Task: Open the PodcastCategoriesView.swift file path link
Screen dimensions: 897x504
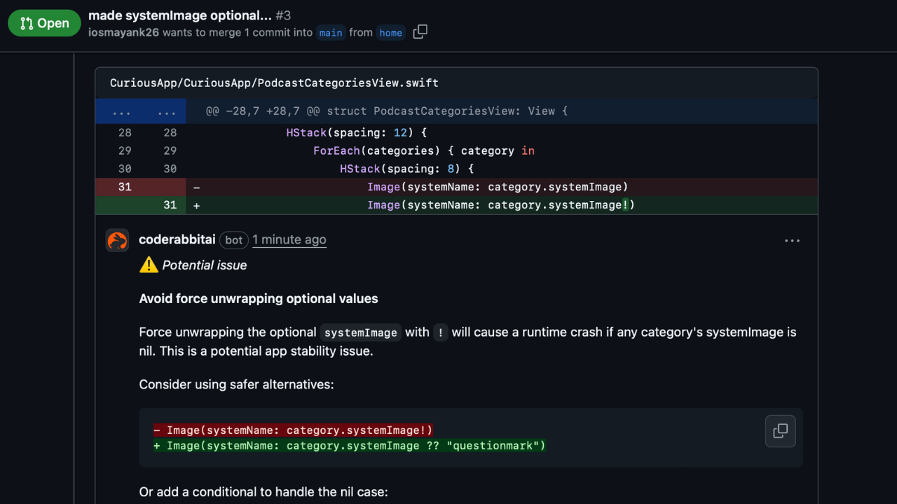Action: (x=274, y=83)
